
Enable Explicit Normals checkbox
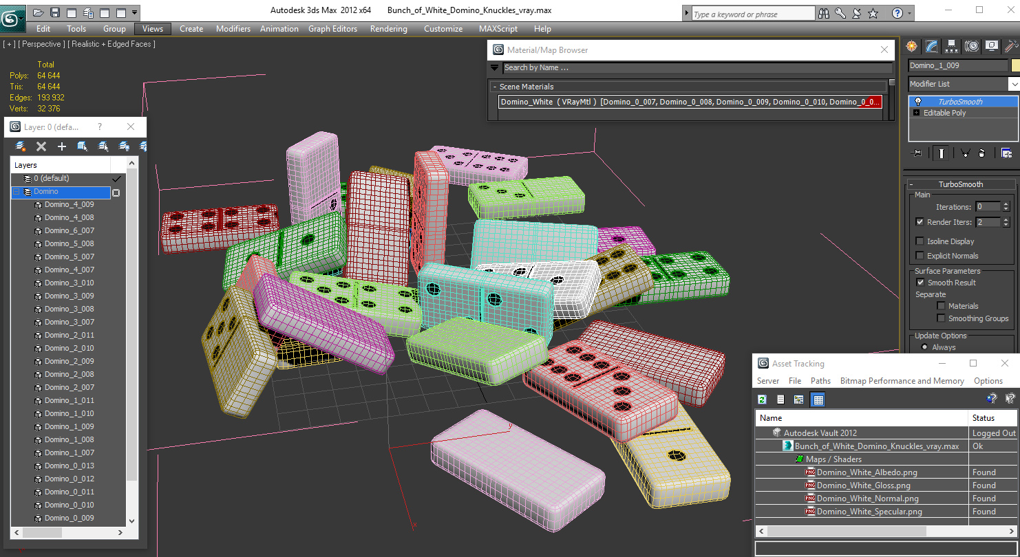920,256
